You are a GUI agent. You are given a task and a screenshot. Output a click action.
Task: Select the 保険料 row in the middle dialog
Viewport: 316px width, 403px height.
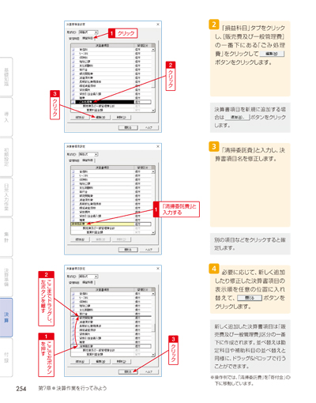click(111, 179)
